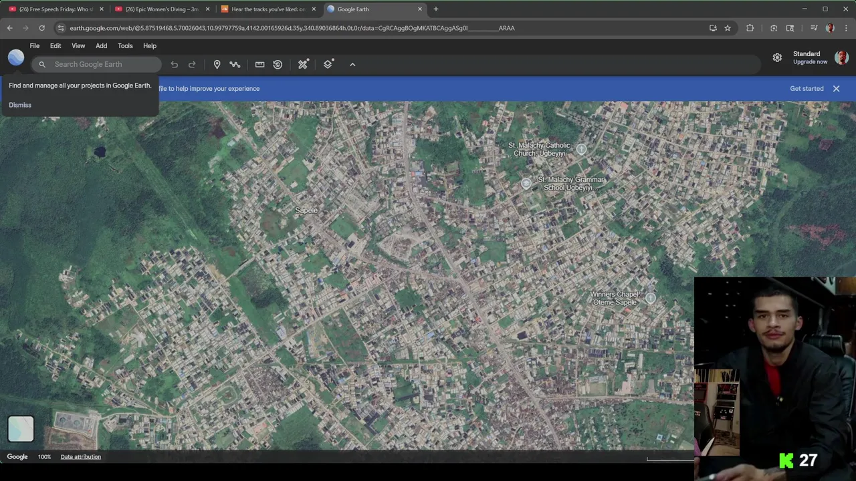
Task: Click the screenshot capture extension icon
Action: [x=774, y=28]
